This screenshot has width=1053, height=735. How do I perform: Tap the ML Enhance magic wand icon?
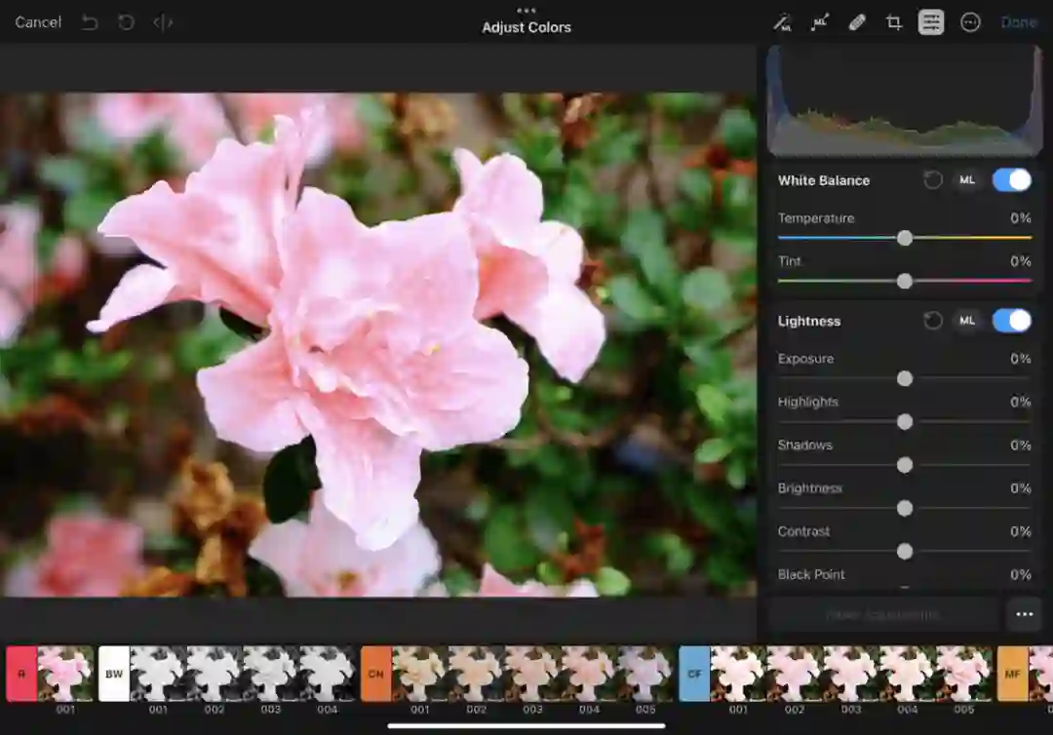782,22
